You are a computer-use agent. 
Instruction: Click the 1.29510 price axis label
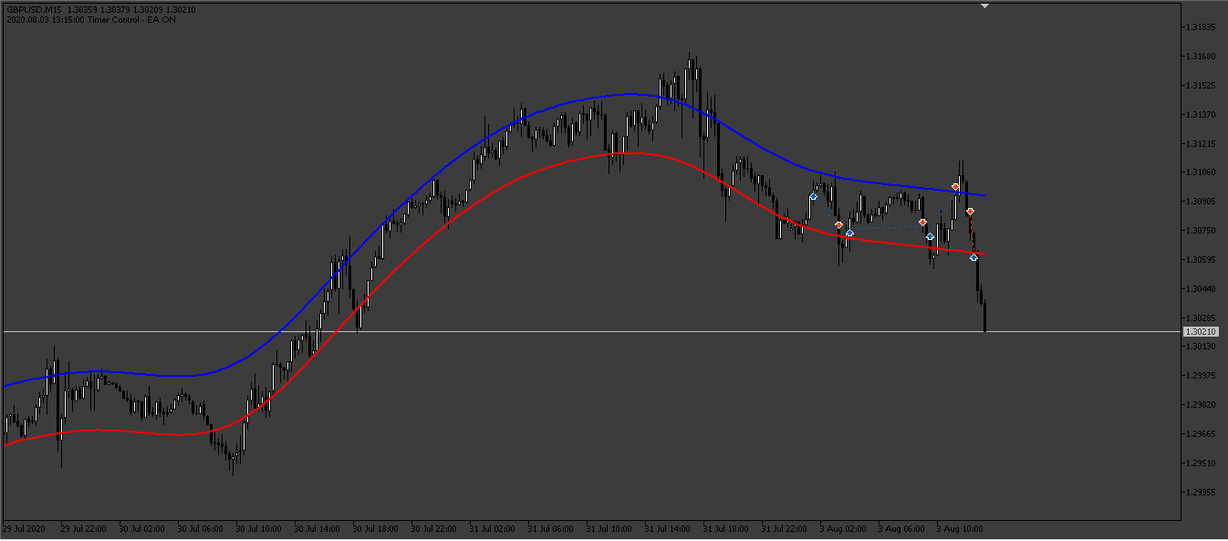coord(1202,463)
